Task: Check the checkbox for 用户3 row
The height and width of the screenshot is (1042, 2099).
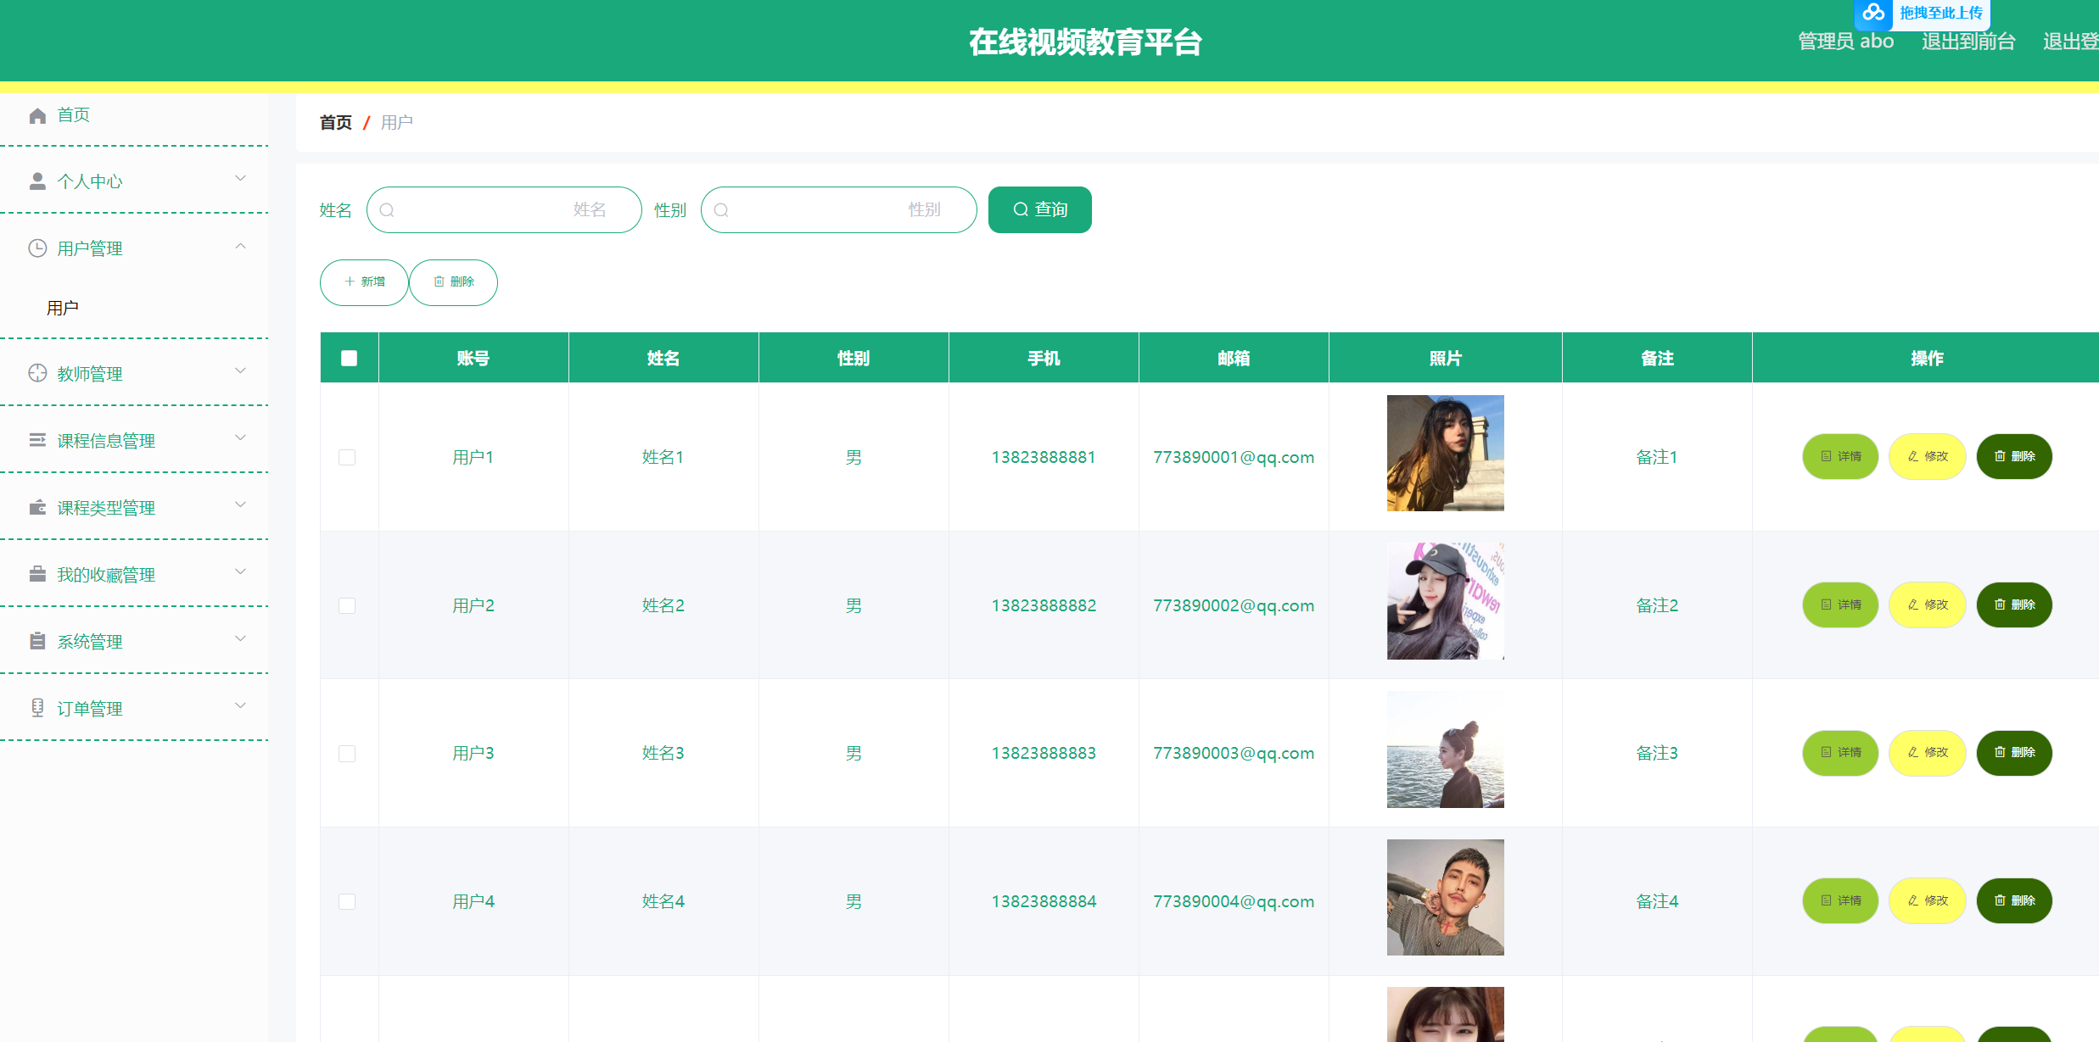Action: [x=347, y=753]
